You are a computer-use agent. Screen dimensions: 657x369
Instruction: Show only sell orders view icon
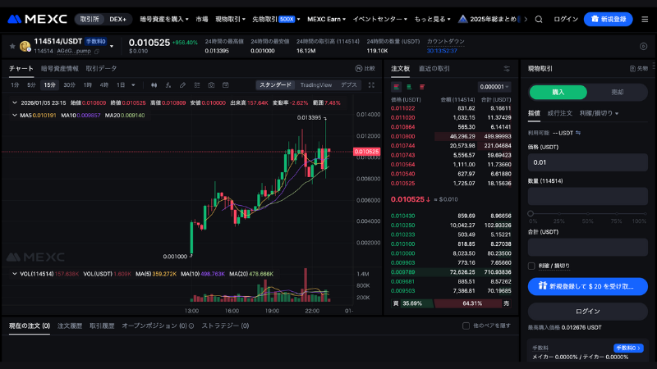pyautogui.click(x=422, y=87)
